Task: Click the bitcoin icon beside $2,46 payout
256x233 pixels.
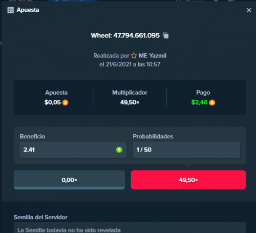Action: point(212,102)
